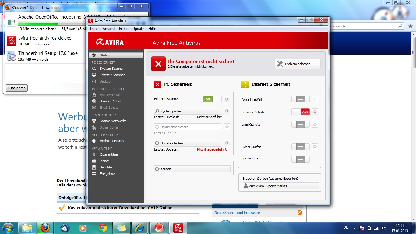This screenshot has height=234, width=416.
Task: Open Update menu
Action: pos(138,29)
